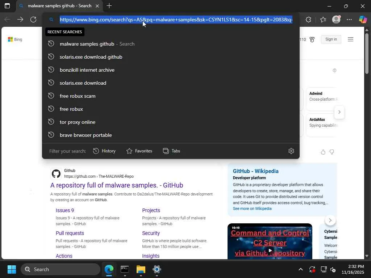Viewport: 371px width, 278px height.
Task: Click the taskbar Search box
Action: (61, 269)
